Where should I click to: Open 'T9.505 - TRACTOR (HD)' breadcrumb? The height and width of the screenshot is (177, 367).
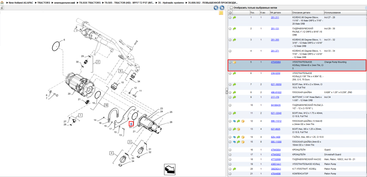click(x=129, y=3)
